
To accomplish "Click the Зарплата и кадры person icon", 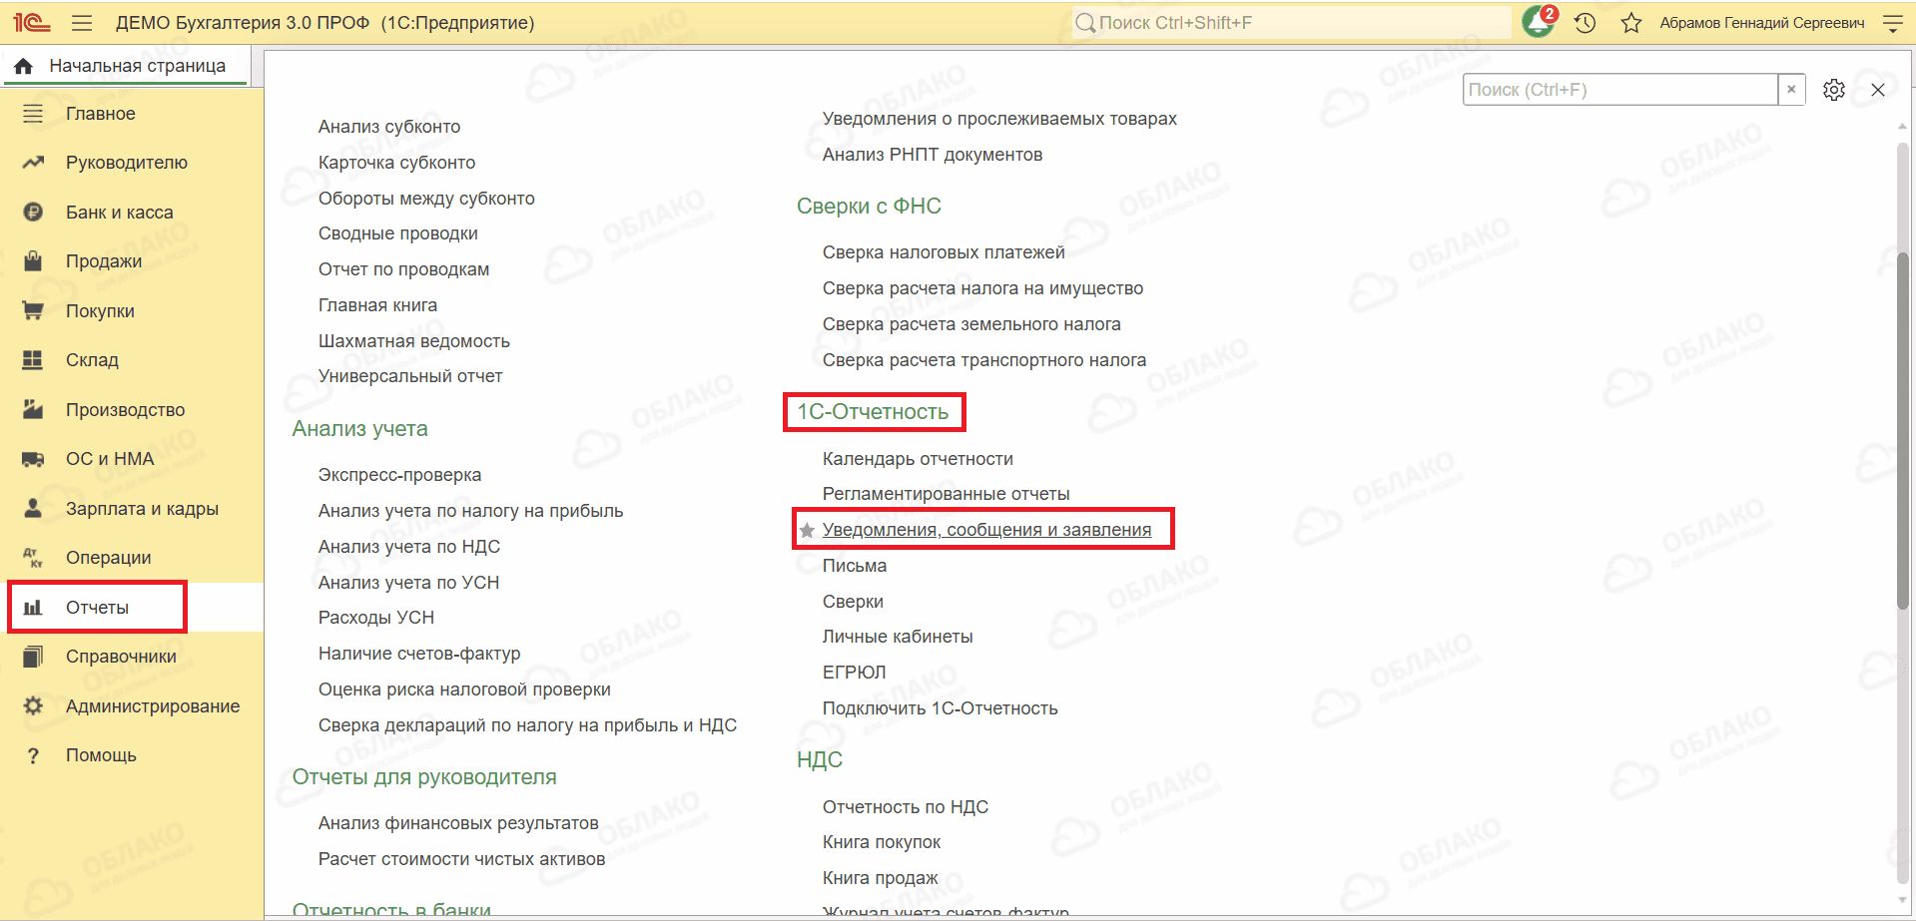I will pyautogui.click(x=33, y=508).
